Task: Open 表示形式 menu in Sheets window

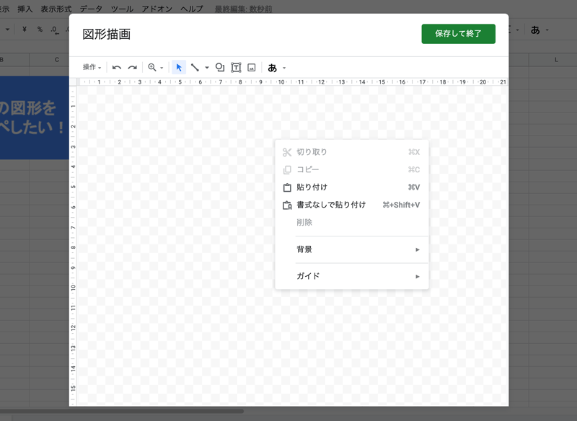Action: pos(56,9)
